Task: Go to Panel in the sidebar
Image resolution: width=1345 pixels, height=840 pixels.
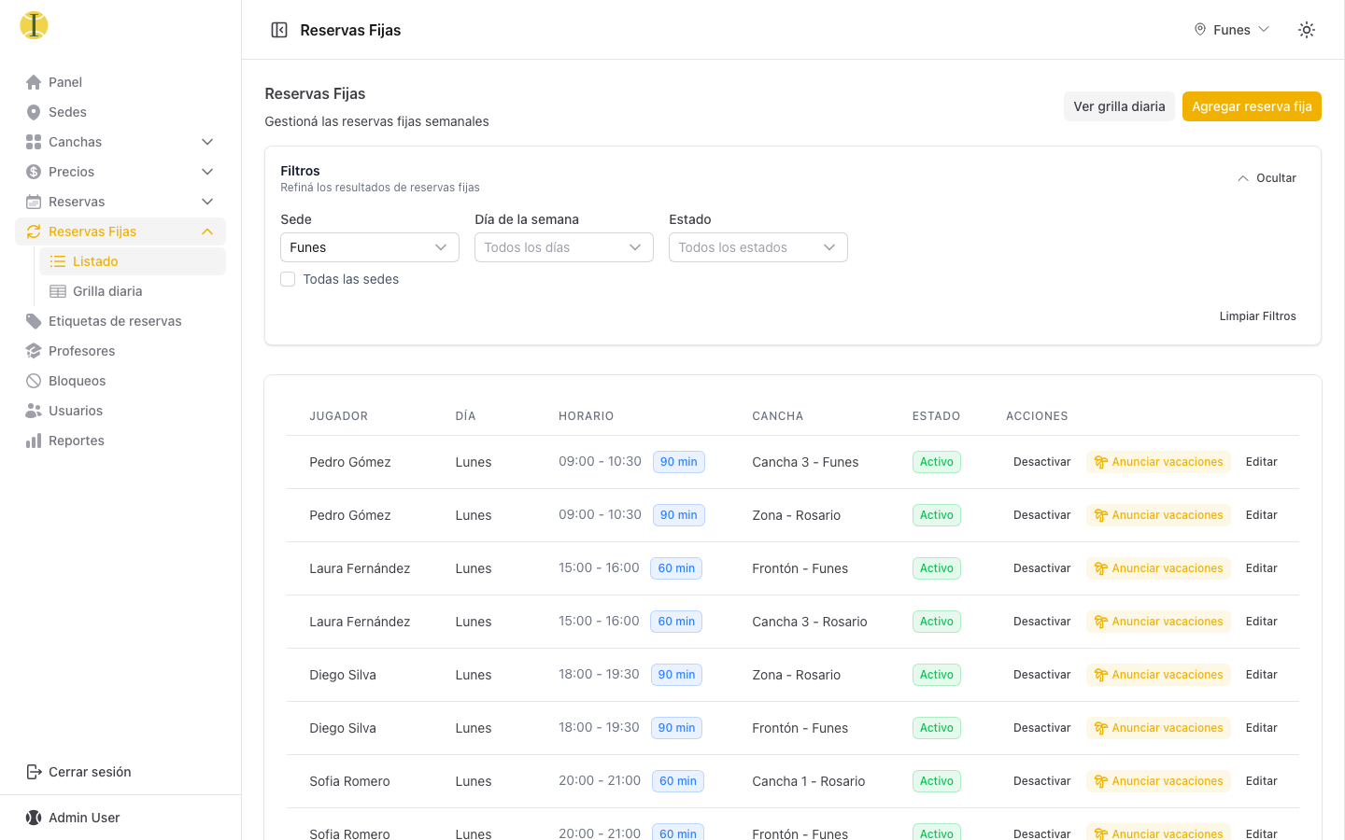Action: click(x=120, y=82)
